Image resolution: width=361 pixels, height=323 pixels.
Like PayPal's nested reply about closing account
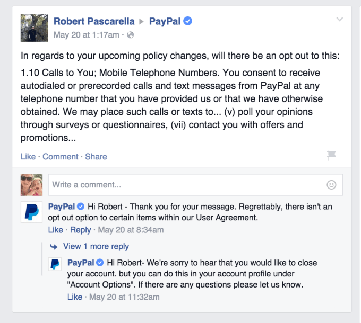74,297
